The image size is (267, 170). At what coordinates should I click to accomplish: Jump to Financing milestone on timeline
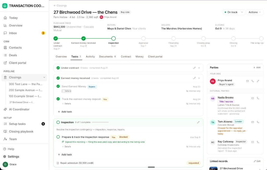click(173, 38)
